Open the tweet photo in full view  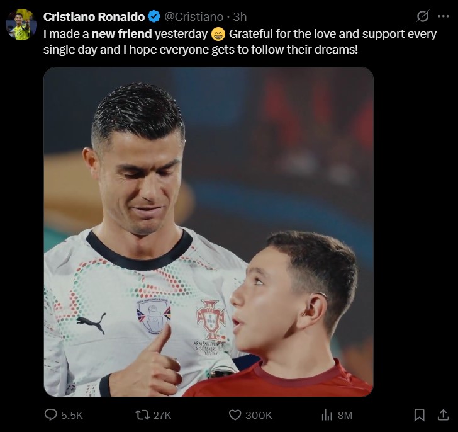click(208, 232)
